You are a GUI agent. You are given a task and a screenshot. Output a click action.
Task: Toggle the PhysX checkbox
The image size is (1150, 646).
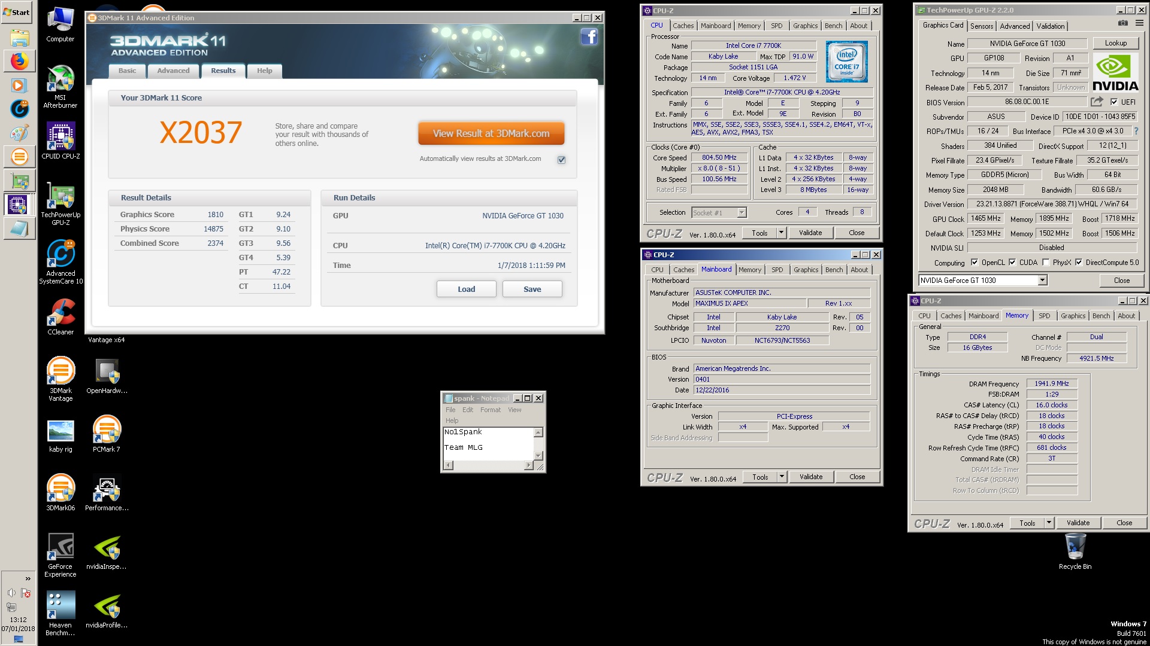click(x=1046, y=262)
